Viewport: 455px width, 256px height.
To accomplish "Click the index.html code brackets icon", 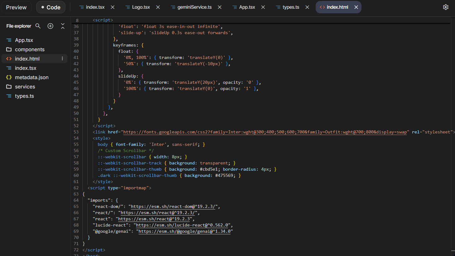I will tap(9, 59).
